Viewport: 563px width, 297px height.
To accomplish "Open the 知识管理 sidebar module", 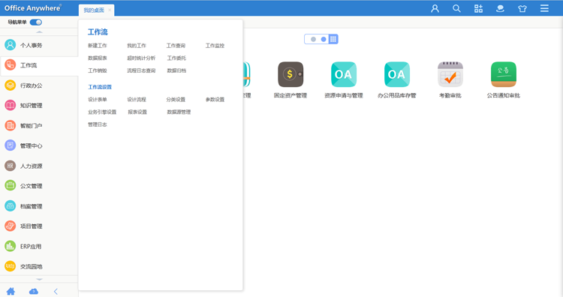I will coord(39,106).
